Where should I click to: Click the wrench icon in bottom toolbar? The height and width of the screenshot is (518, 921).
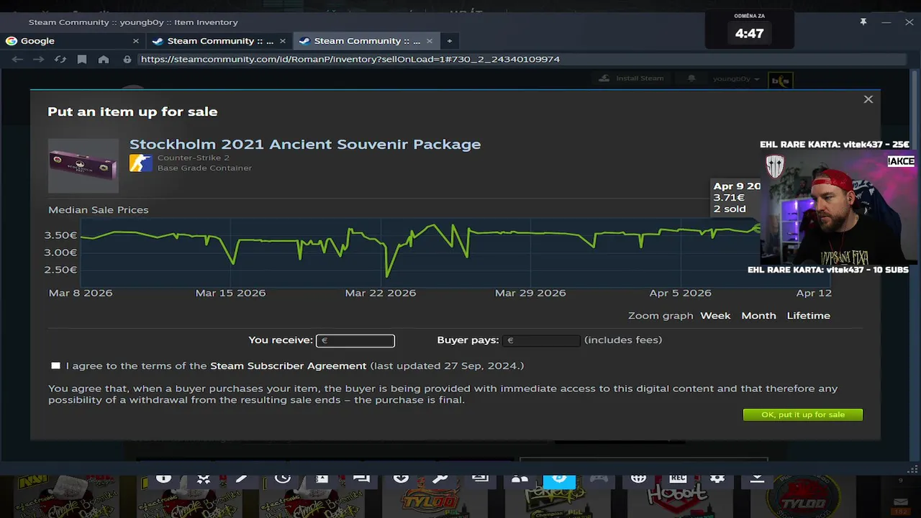440,478
